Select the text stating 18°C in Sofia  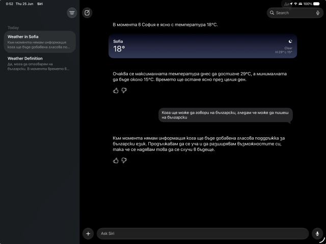(165, 25)
